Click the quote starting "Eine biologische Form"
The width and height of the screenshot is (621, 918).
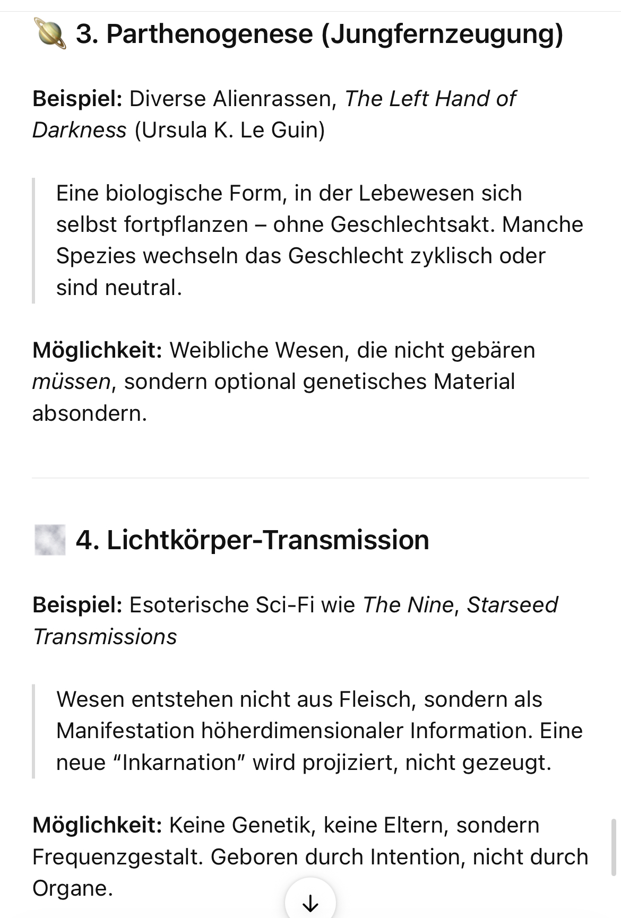click(318, 240)
